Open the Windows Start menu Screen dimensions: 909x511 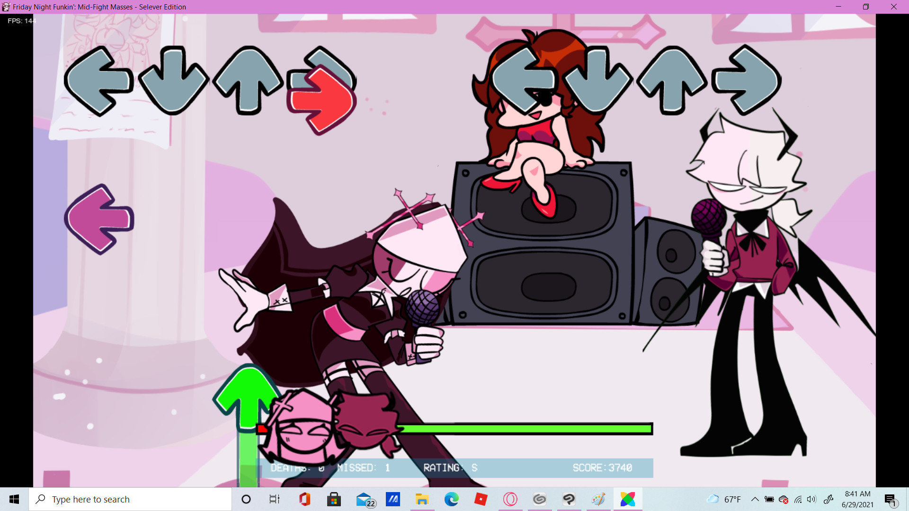14,499
